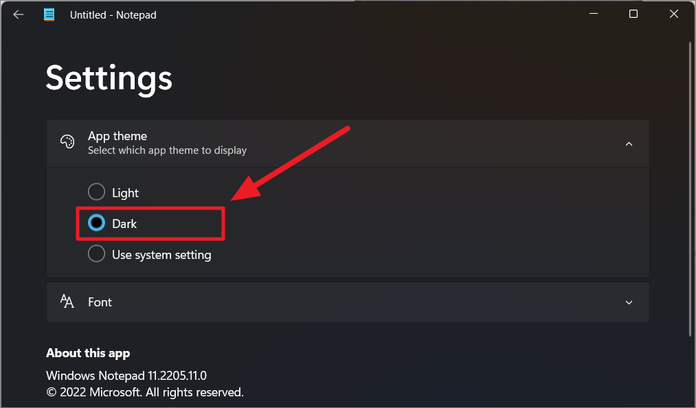Click the Notepad app icon

click(x=49, y=14)
